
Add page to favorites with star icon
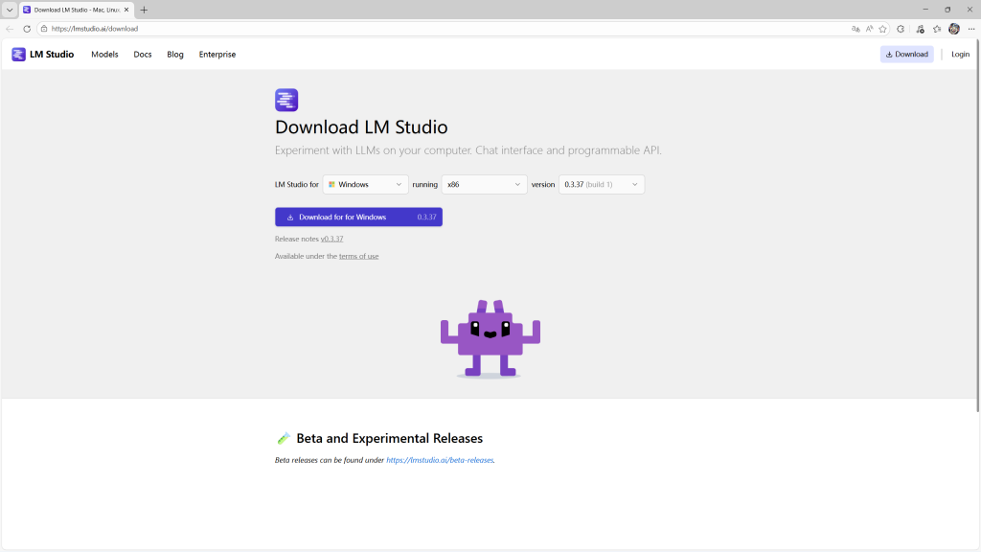point(882,29)
